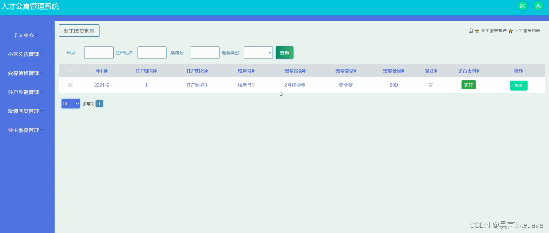Click the home icon in breadcrumb

[x=471, y=30]
